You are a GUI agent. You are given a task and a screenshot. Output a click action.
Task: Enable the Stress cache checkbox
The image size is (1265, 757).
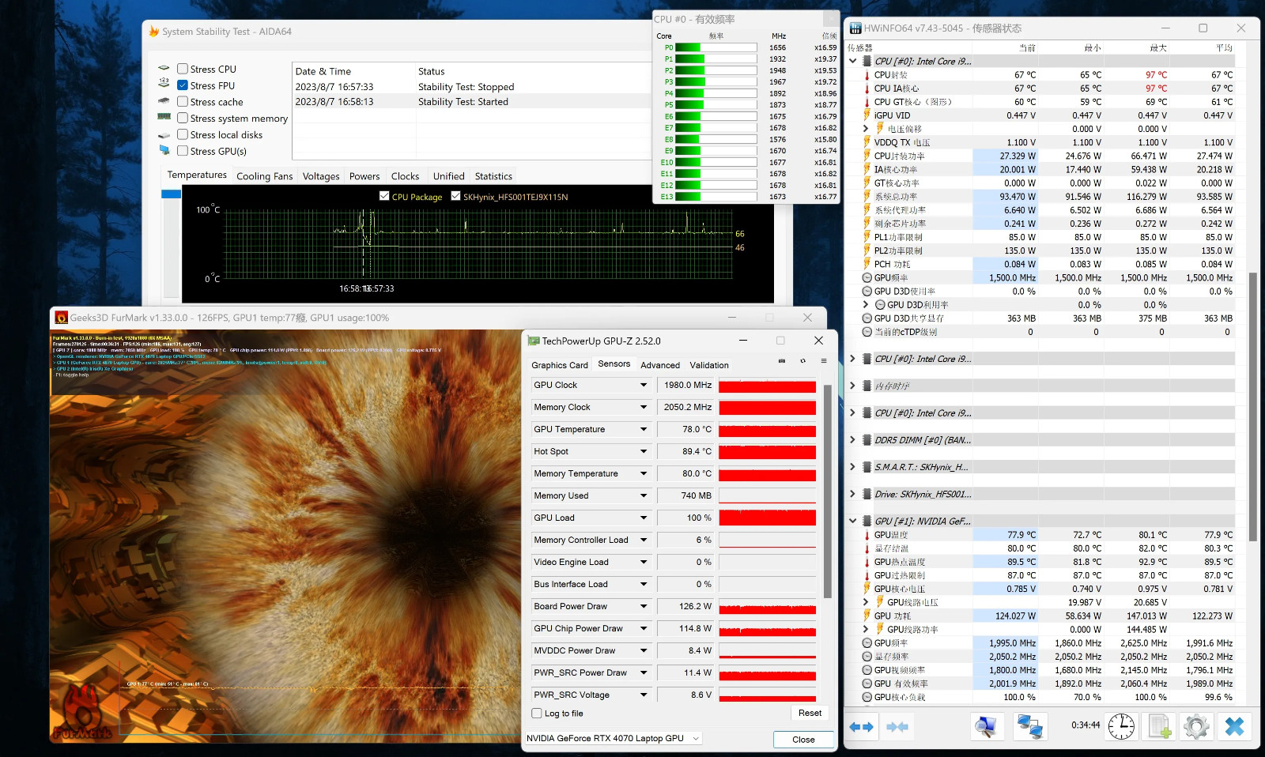pos(183,102)
